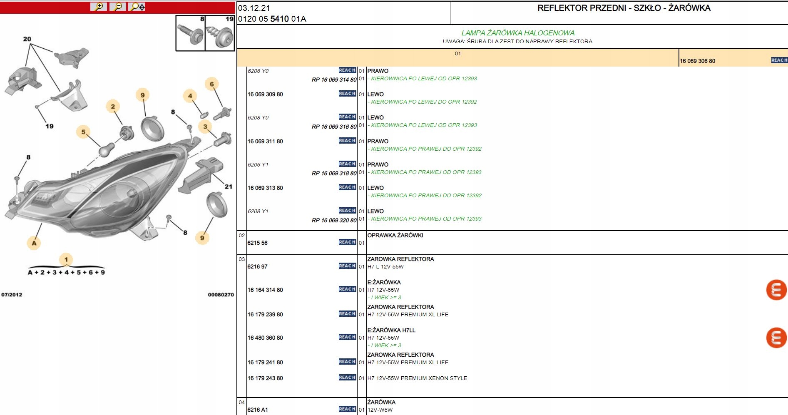Click the REACH badge for 6216 97
The image size is (788, 415).
coord(347,266)
